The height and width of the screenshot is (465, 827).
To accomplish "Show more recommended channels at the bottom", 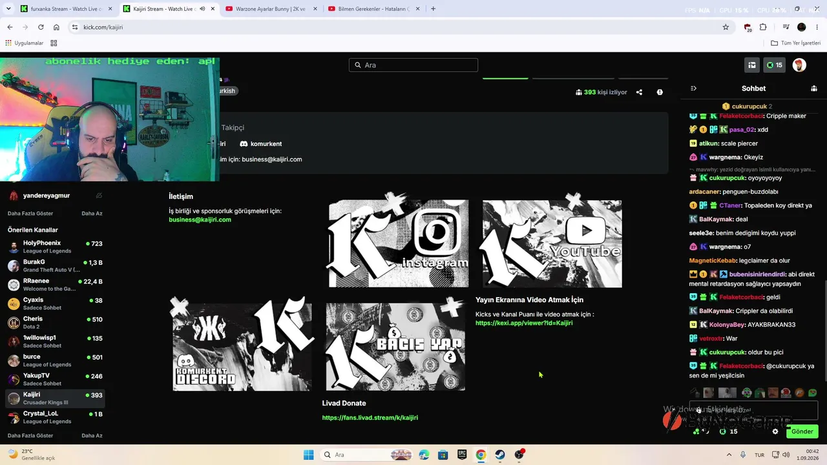I will coord(30,436).
